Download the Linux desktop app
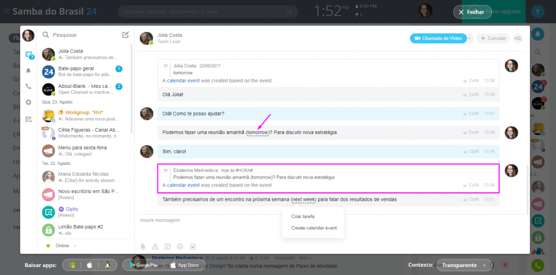This screenshot has width=556, height=275. pos(107,265)
